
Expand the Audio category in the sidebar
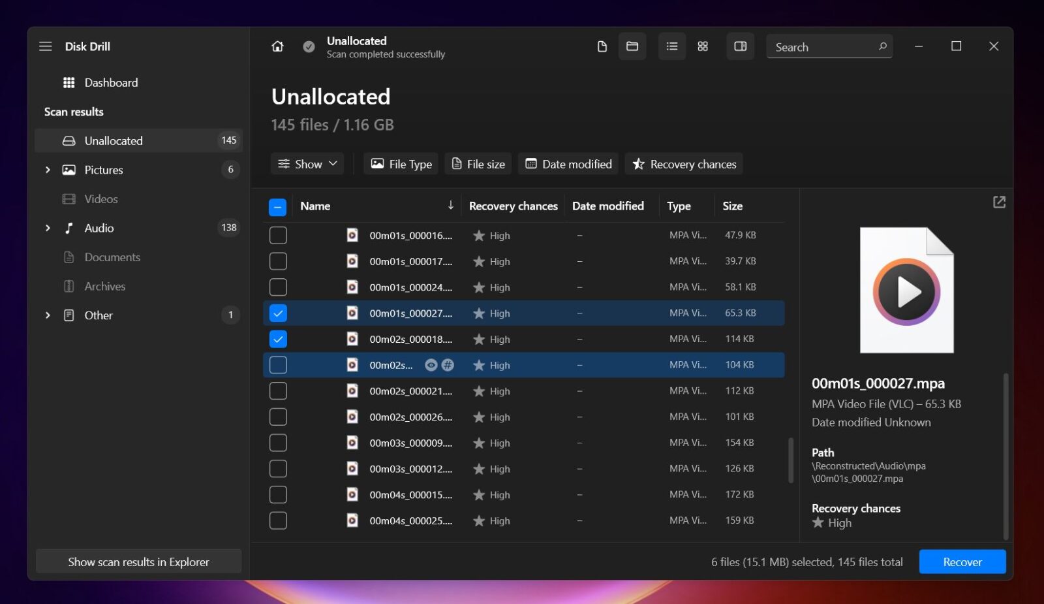(x=48, y=228)
